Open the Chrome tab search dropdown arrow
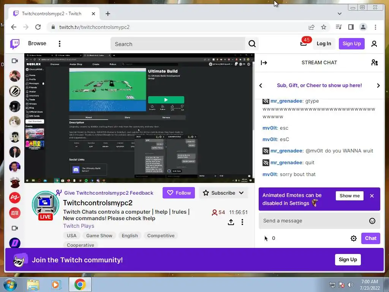Viewport: 389px width, 292px height. click(339, 14)
